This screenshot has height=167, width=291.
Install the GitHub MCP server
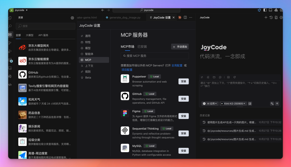[x=183, y=99]
